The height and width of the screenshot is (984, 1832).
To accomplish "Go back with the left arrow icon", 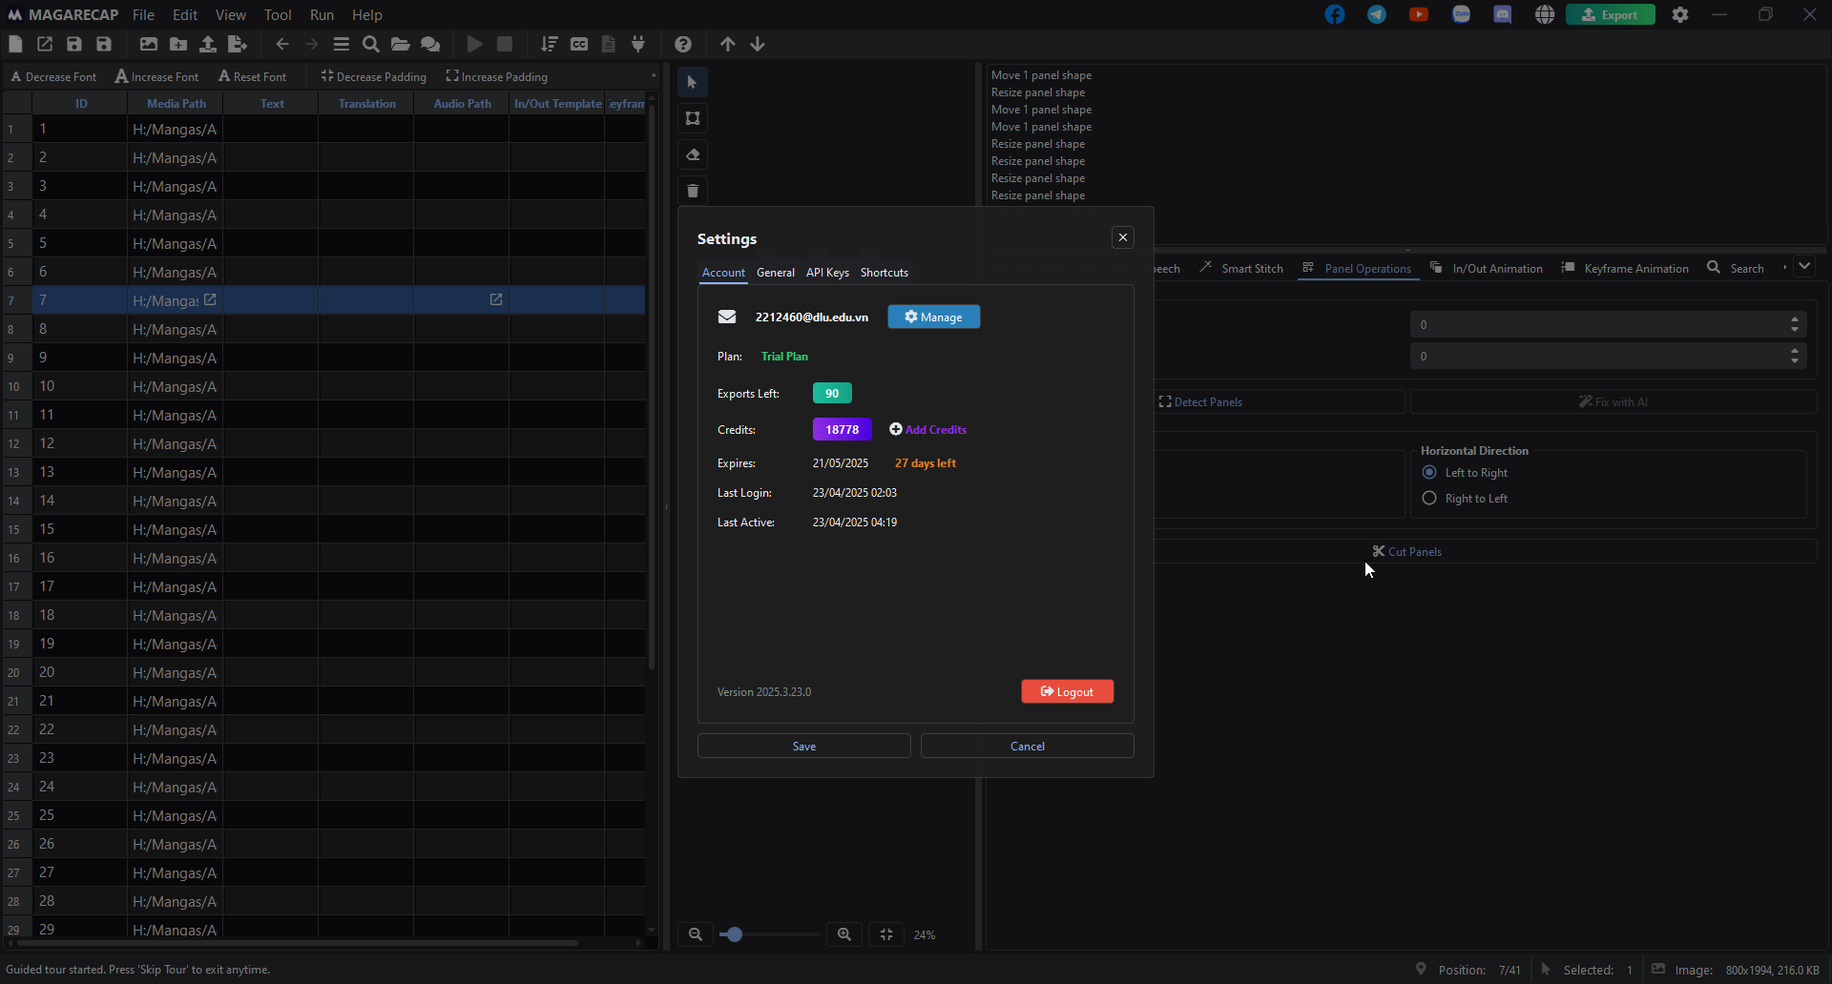I will (282, 44).
